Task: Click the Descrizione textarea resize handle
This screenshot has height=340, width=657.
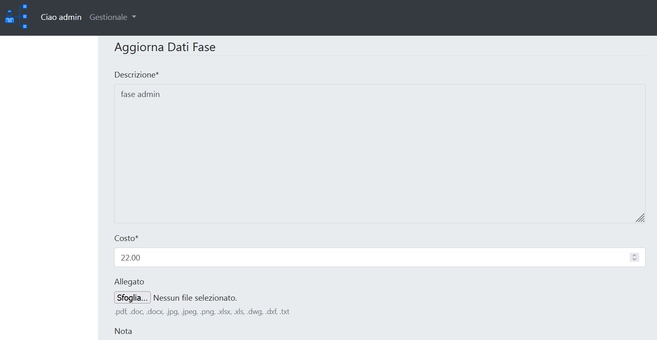Action: [640, 218]
